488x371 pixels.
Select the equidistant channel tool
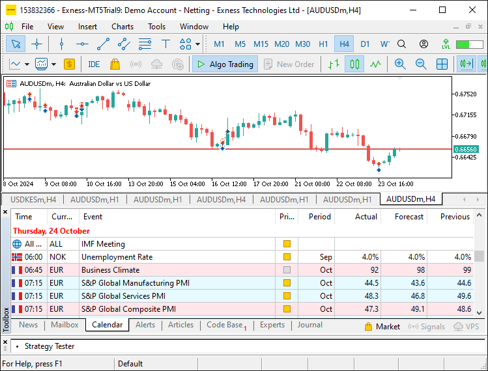[124, 44]
